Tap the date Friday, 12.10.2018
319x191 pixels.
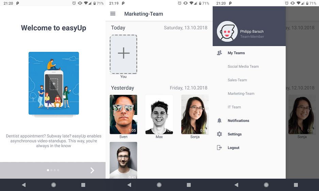tap(189, 88)
